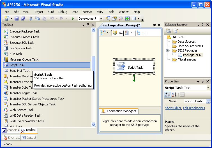Collapse the SSIS Packages tree node
Screen dimensions: 212x148
click(x=167, y=51)
